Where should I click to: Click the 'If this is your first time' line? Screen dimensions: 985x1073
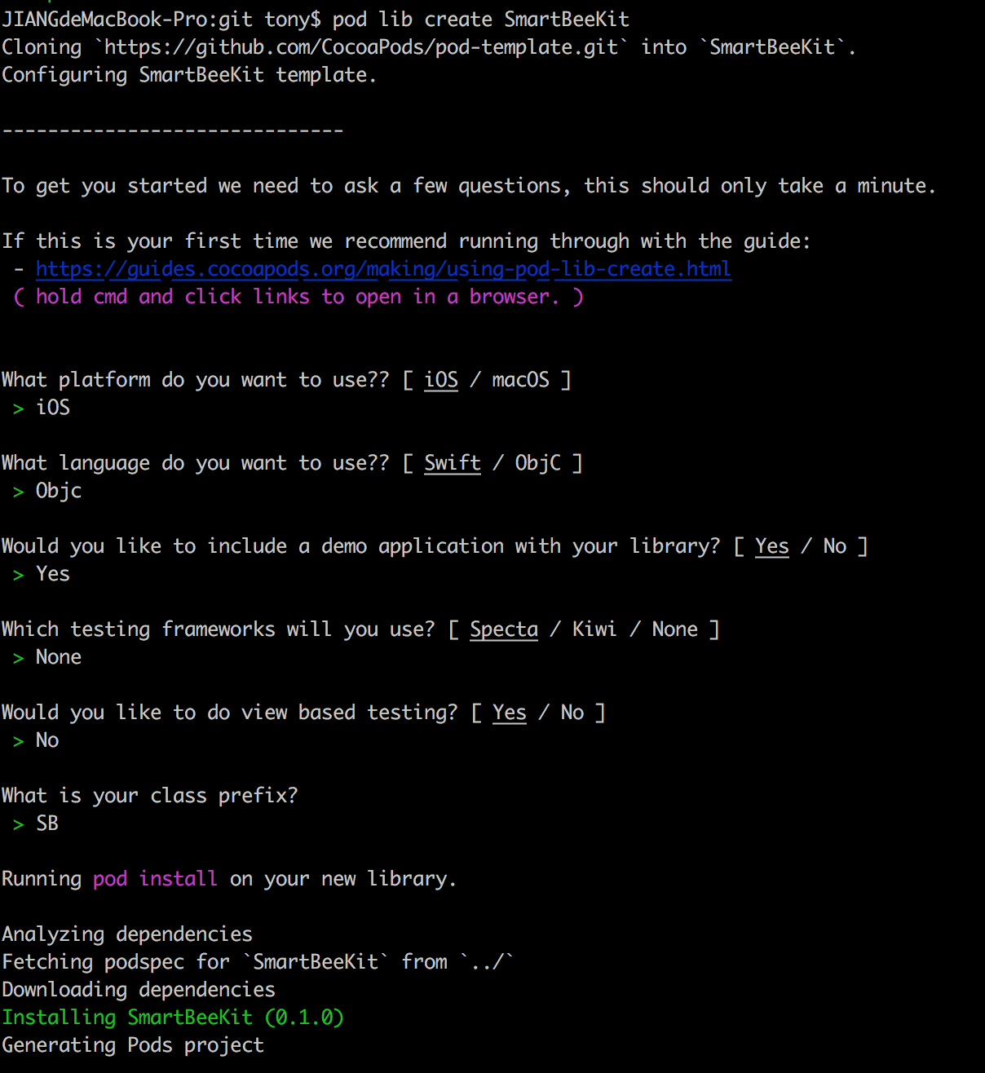[x=406, y=241]
